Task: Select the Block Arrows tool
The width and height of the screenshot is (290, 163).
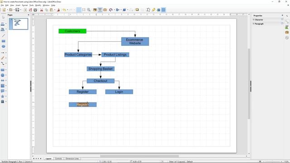Action: click(x=3, y=81)
